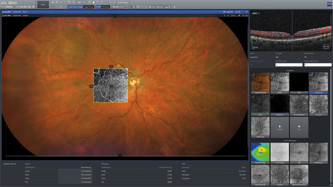This screenshot has height=187, width=333.
Task: Click the color wheel overlay icon
Action: point(126,7)
